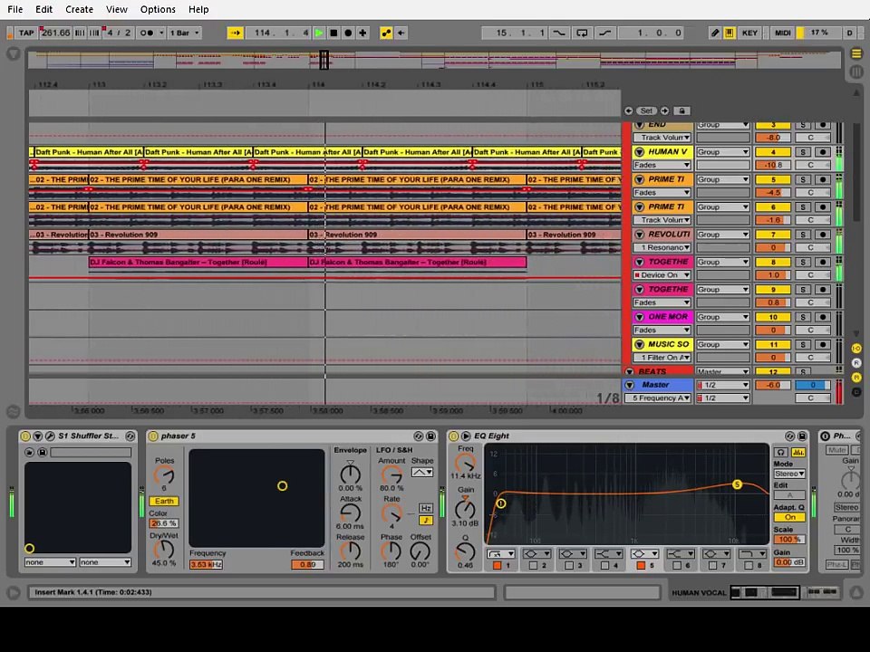
Task: Click the round Record button in the transport
Action: pos(348,33)
